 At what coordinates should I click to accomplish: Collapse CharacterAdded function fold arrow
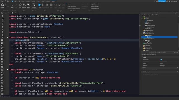point(8,37)
